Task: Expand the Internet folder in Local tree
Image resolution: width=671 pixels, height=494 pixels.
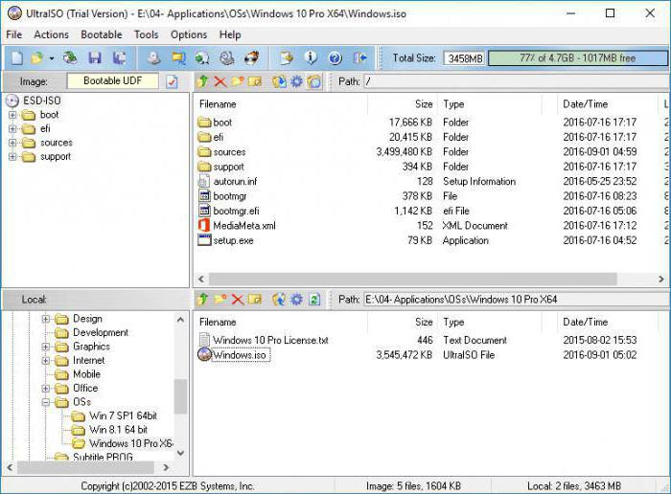Action: pyautogui.click(x=45, y=361)
